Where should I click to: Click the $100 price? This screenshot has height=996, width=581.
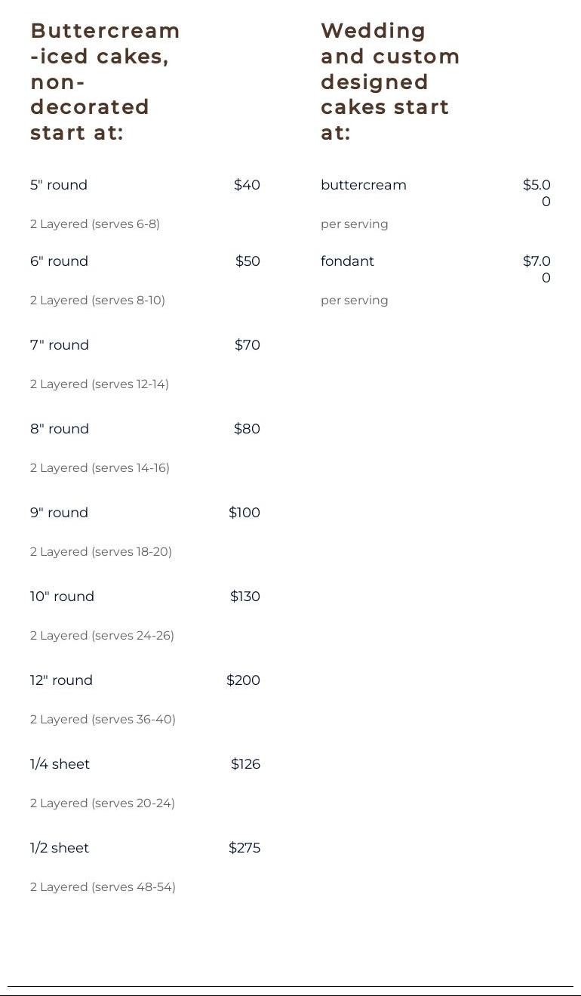244,513
